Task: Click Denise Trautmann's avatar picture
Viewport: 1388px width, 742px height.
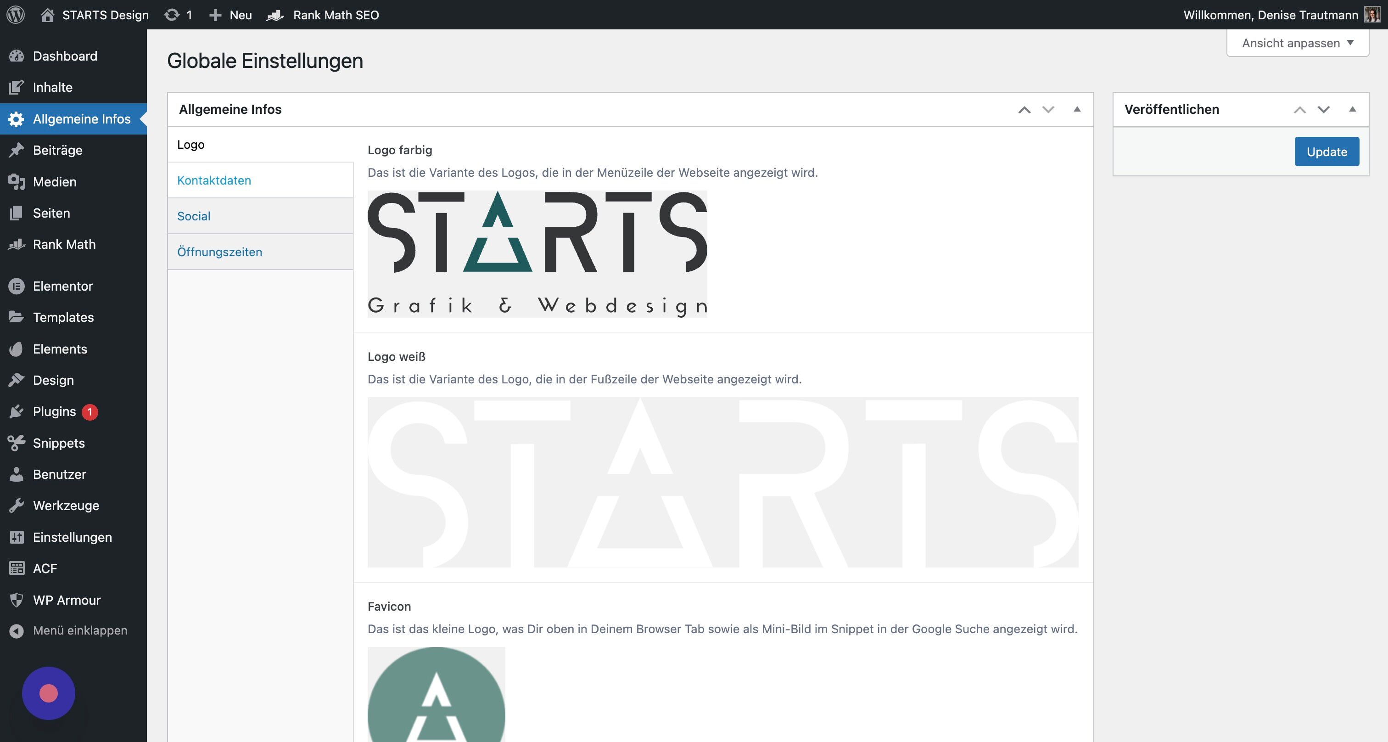Action: 1372,15
